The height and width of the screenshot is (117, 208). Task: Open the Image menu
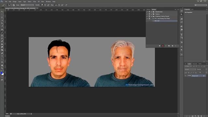15,2
